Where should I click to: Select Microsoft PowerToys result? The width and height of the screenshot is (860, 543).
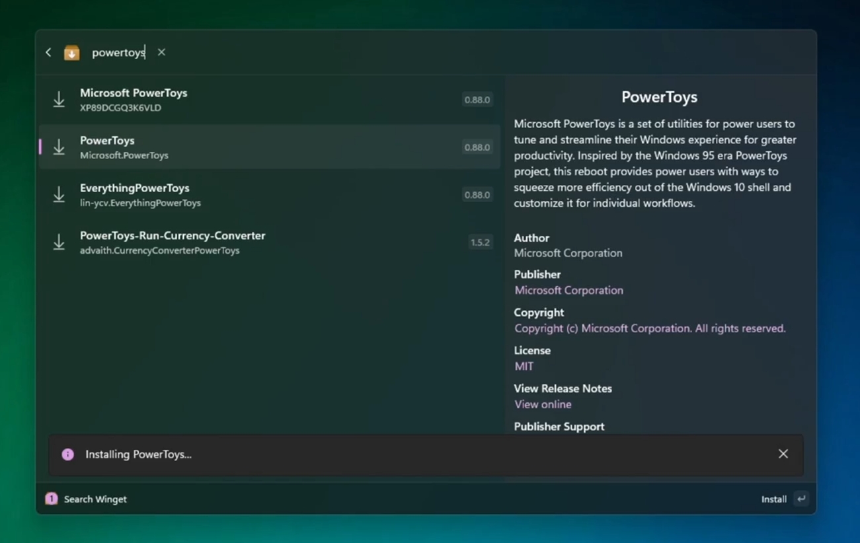click(x=270, y=100)
